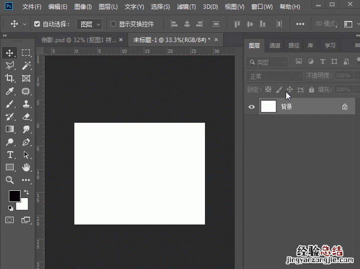Expand the 正常 blend mode dropdown
Image resolution: width=360 pixels, height=269 pixels.
pos(274,76)
